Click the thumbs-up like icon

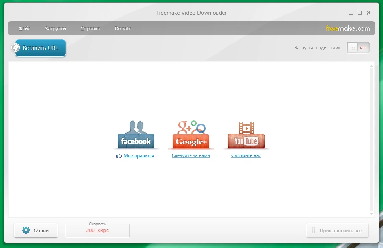119,155
